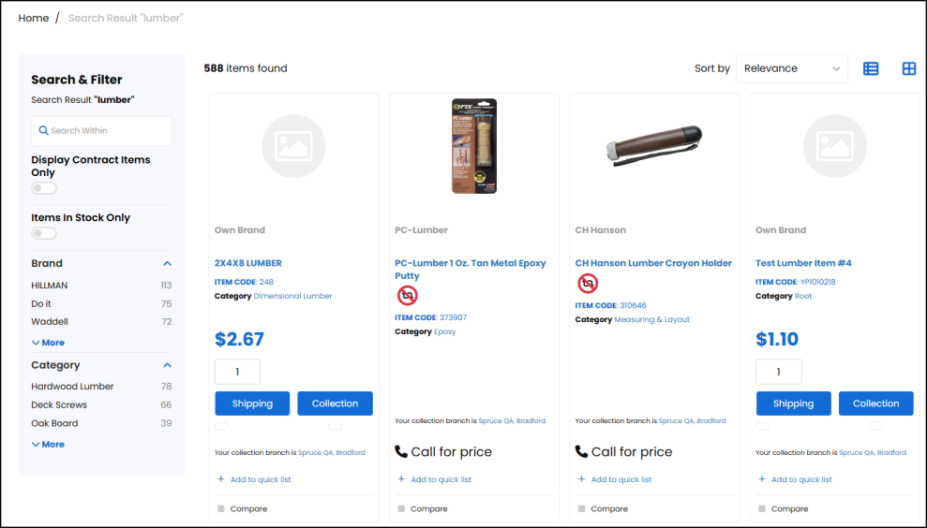
Task: Click quantity field for Test Lumber Item #4
Action: click(778, 372)
